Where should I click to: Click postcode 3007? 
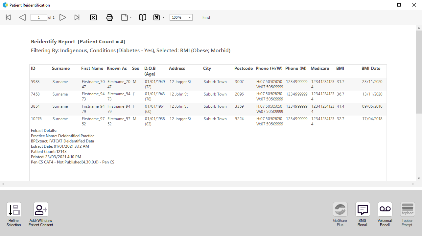click(x=239, y=82)
